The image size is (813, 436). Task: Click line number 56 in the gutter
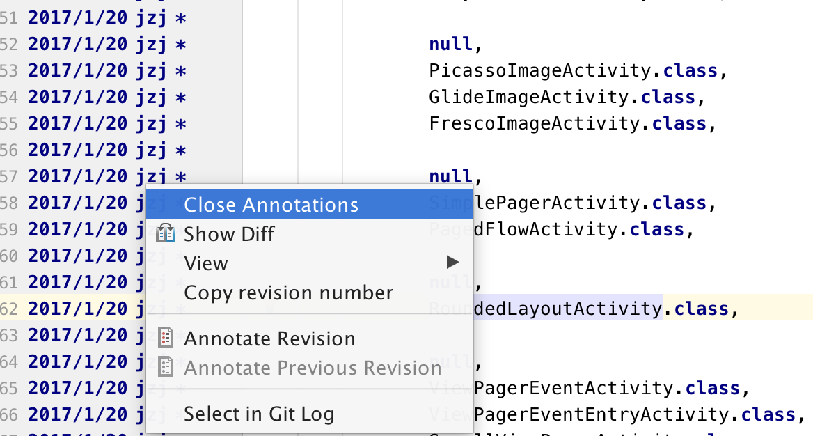click(x=9, y=150)
